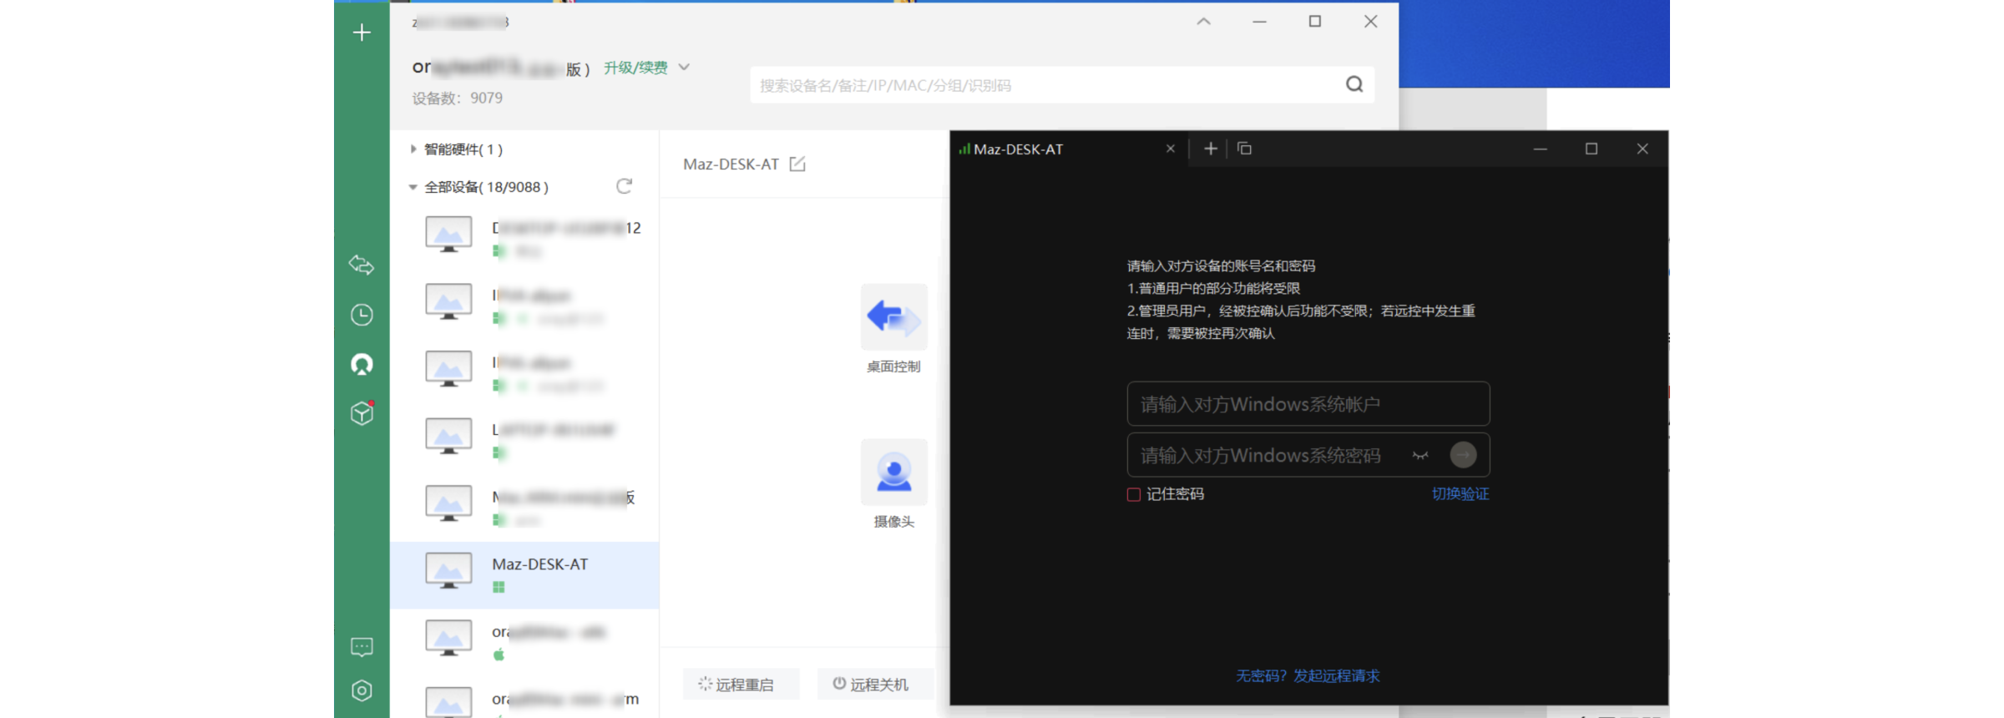Close the Maz-DESK-AT session tab
Viewport: 2004px width, 718px height.
point(1170,149)
